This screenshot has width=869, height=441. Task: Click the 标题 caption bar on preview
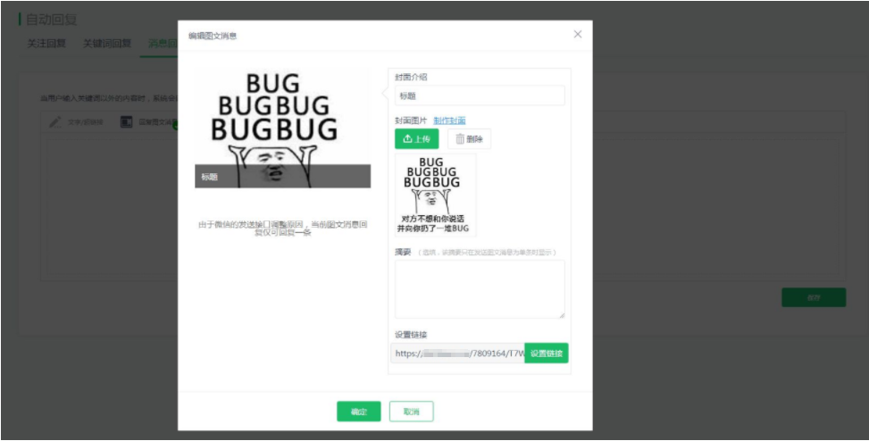coord(282,176)
